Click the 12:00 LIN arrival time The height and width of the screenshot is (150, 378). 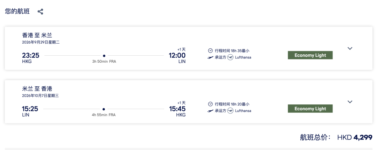pos(177,55)
